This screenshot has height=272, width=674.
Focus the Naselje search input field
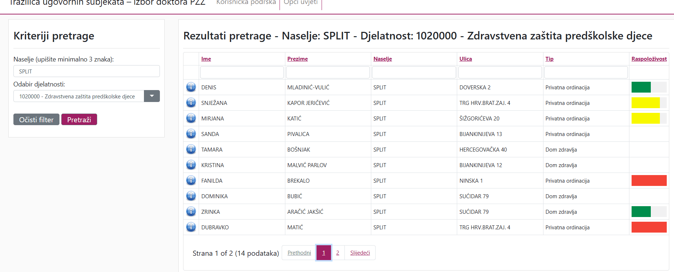(87, 71)
